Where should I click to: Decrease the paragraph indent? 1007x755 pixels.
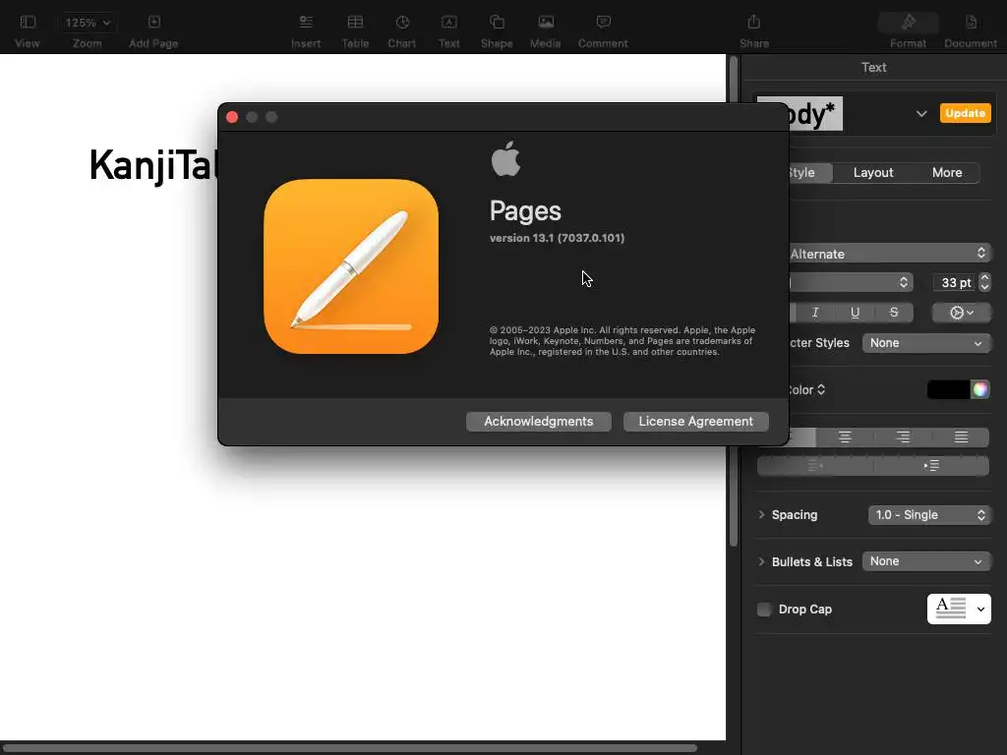tap(815, 465)
